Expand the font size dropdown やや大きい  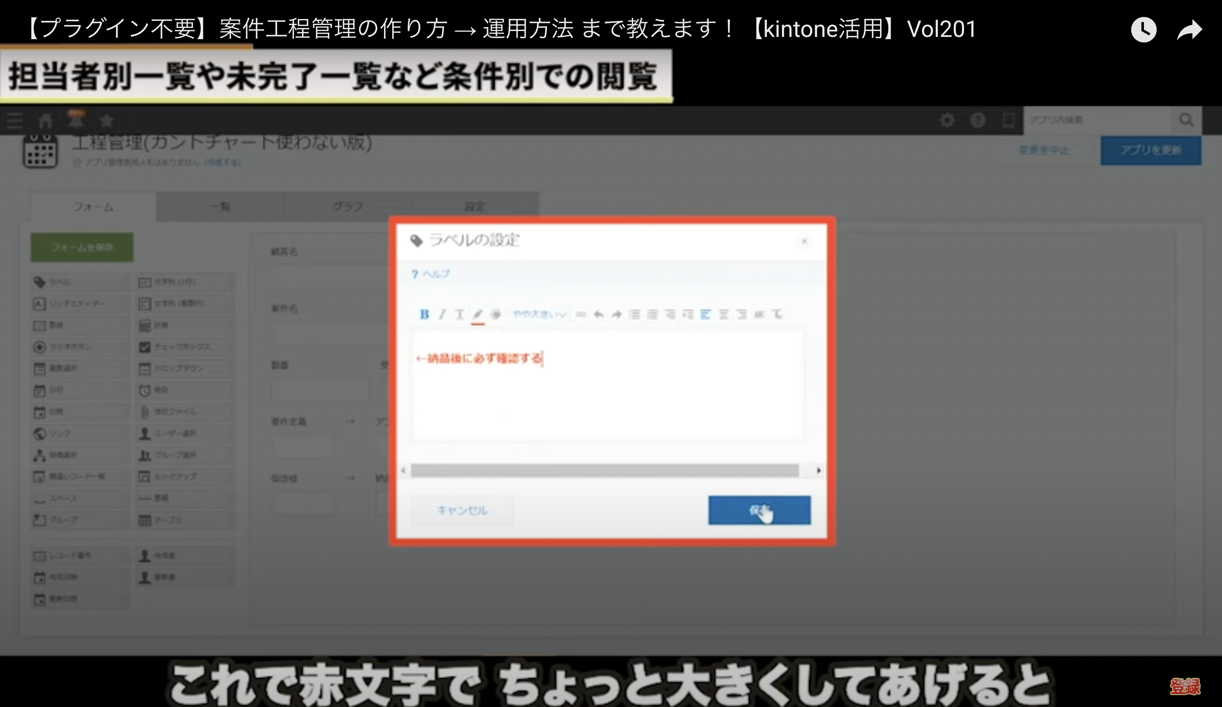coord(539,314)
